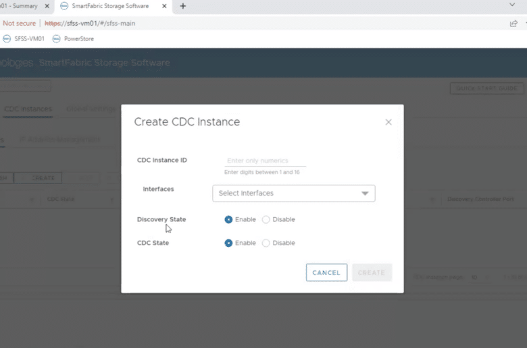The width and height of the screenshot is (527, 348).
Task: Click the Dell icon of PowerStore bookmark
Action: (x=56, y=38)
